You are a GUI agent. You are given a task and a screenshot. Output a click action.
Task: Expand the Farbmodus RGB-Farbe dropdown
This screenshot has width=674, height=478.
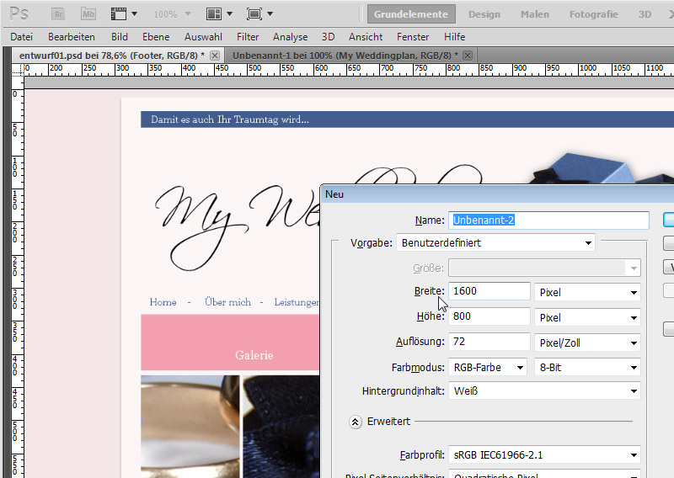pyautogui.click(x=487, y=367)
